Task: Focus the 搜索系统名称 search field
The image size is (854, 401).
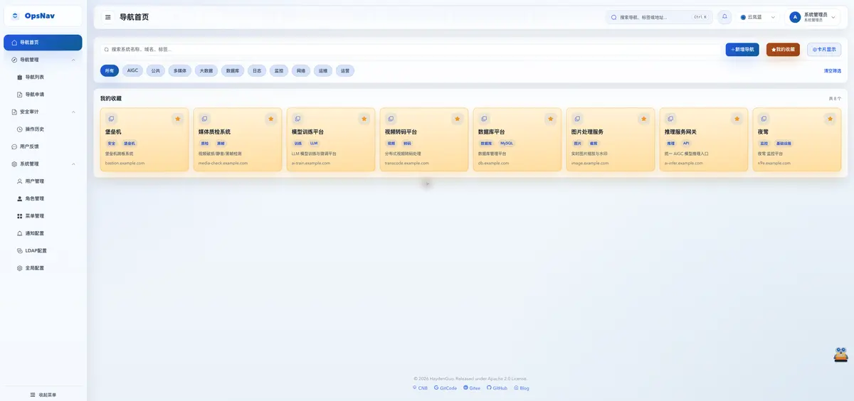Action: 411,50
